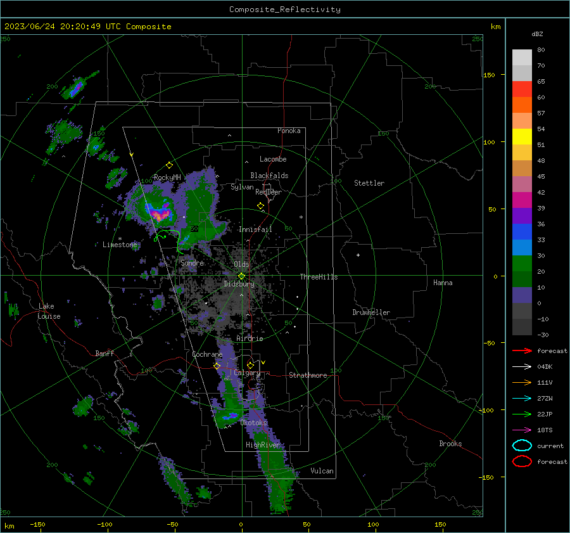Click the Calgary city label
570x533 pixels.
tap(247, 373)
